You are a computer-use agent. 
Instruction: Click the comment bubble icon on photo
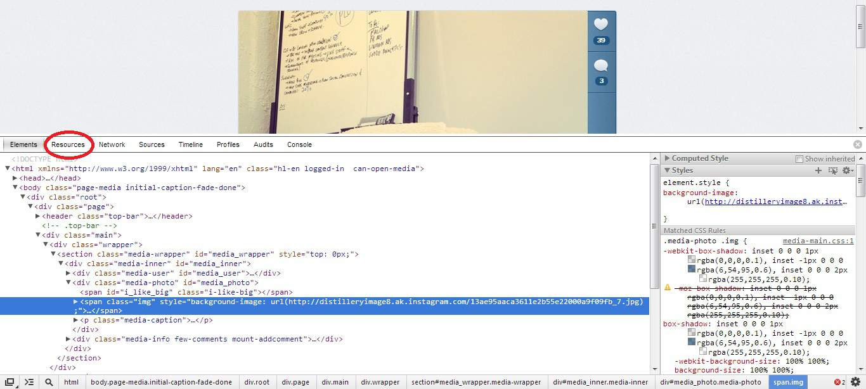[x=601, y=65]
